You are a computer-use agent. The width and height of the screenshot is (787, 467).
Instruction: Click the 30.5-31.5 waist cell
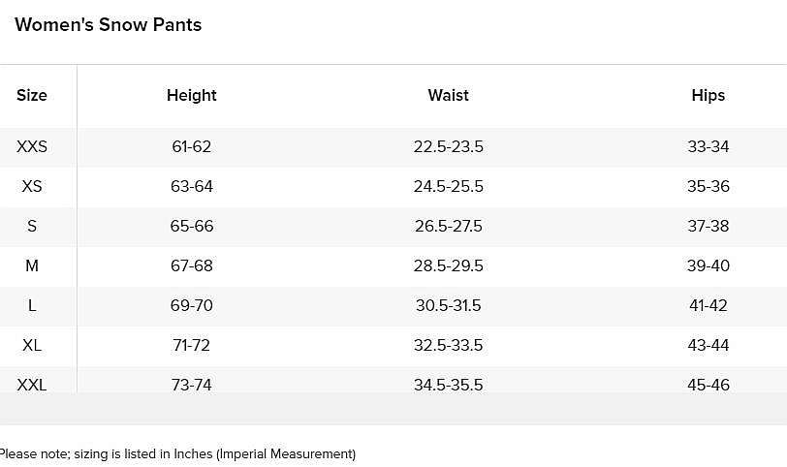pos(448,305)
